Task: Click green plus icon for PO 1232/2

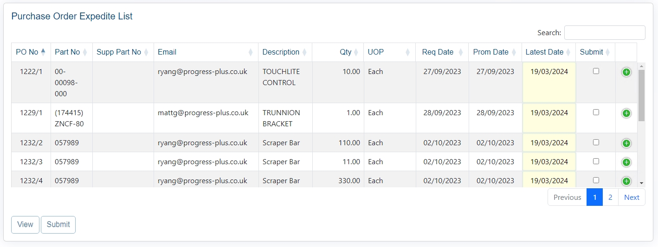Action: pos(626,143)
